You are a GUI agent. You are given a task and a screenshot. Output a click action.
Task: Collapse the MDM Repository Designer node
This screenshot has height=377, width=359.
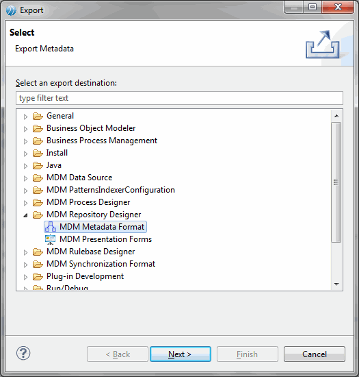(25, 215)
